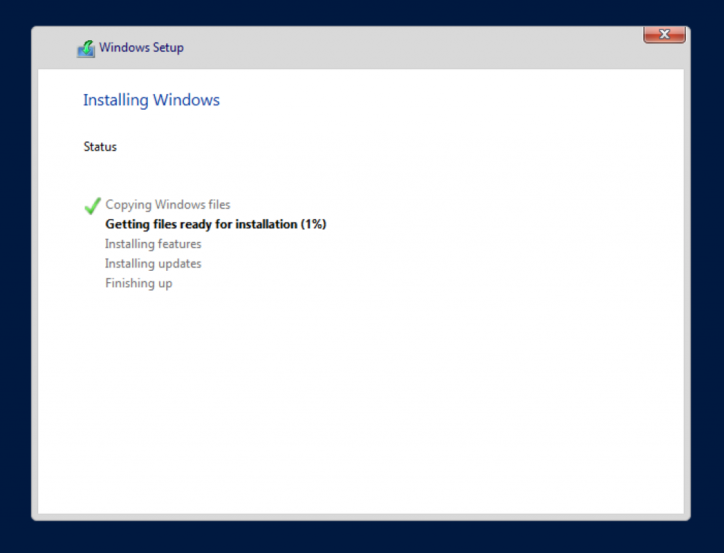
Task: Select the Installing Windows heading
Action: 151,100
